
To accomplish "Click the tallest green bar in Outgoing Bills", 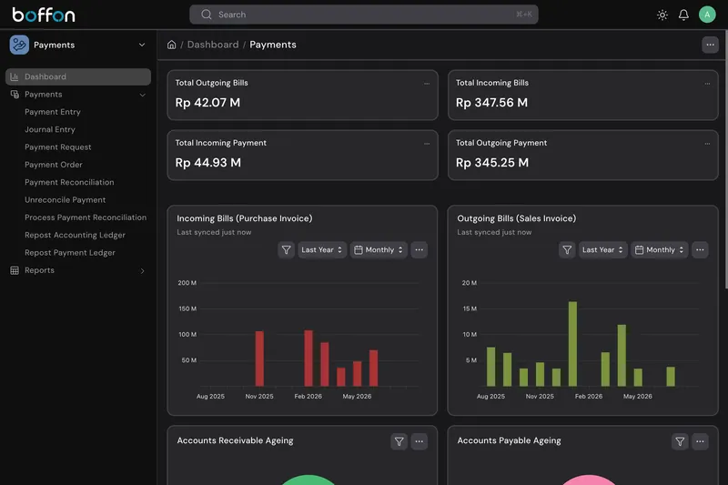I will 572,344.
